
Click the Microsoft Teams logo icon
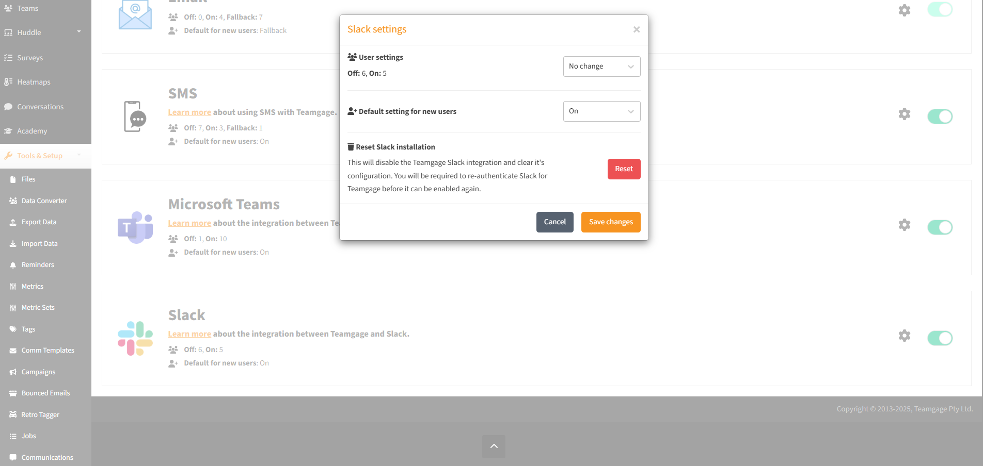[135, 227]
